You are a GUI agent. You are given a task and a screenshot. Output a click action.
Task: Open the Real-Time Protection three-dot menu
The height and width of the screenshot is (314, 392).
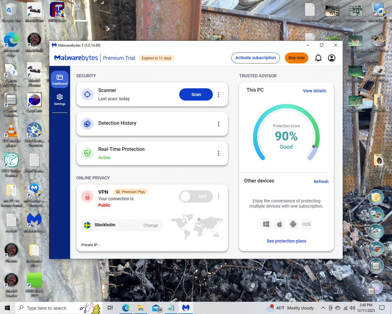pos(219,153)
